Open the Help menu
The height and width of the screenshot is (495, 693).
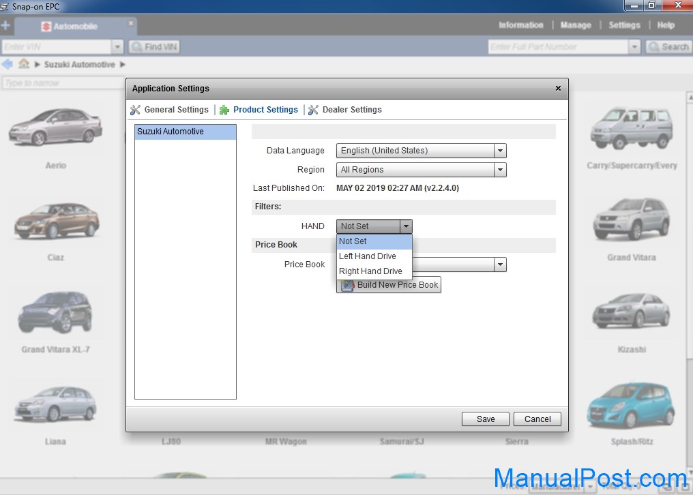tap(666, 25)
